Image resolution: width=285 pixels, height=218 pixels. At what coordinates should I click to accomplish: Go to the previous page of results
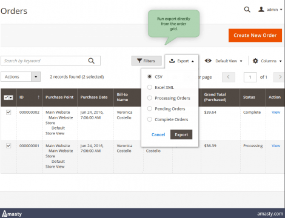[x=229, y=77]
